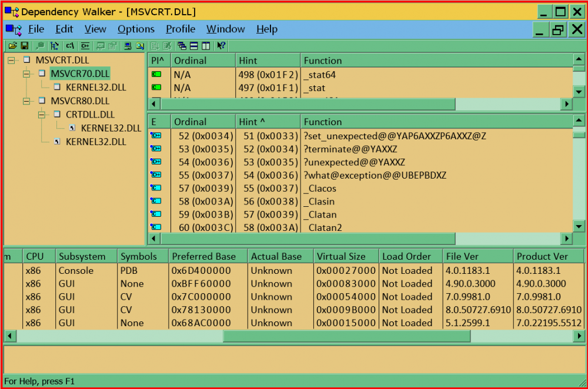
Task: Collapse the CRTDLL.DLL tree node
Action: pos(42,115)
